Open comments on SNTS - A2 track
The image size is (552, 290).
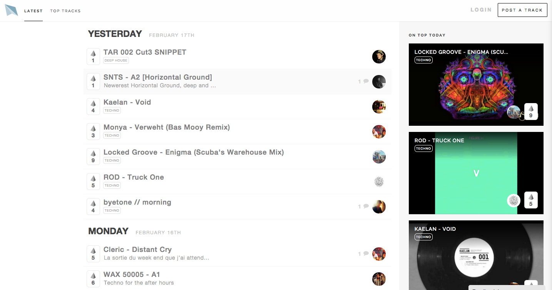coord(363,81)
